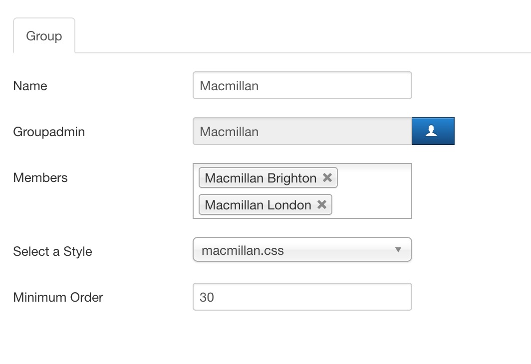Click the arrow of the style dropdown
Image resolution: width=531 pixels, height=364 pixels.
pyautogui.click(x=398, y=250)
